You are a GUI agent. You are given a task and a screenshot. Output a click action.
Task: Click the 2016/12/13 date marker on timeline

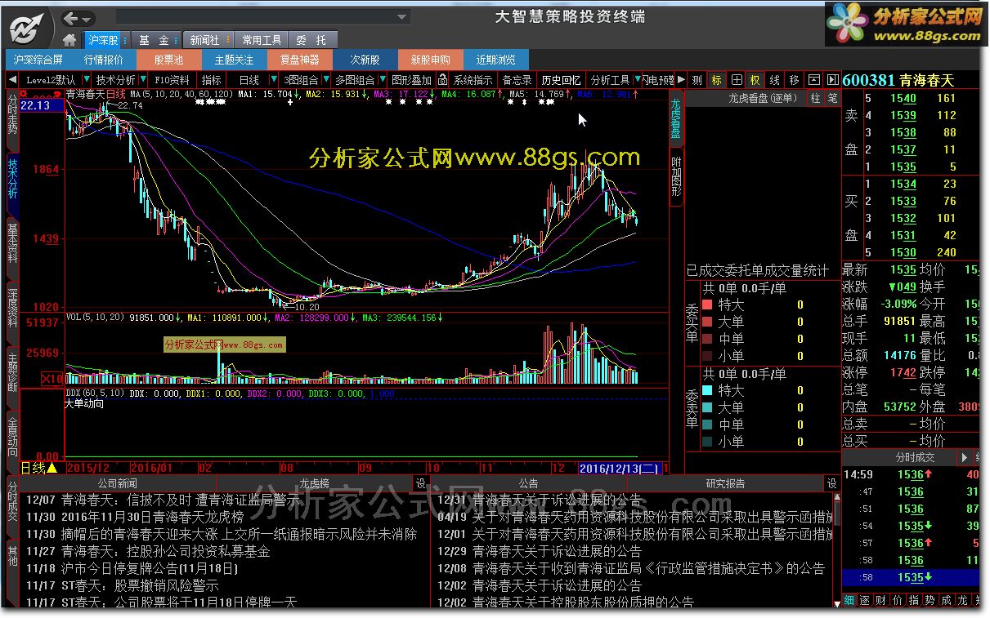click(x=620, y=469)
